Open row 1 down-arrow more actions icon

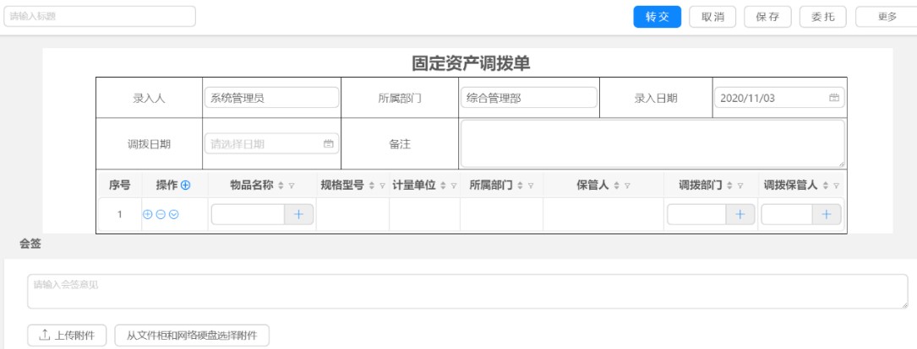pyautogui.click(x=174, y=214)
